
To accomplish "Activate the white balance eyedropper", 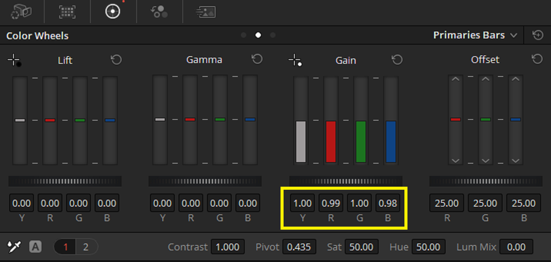I will pyautogui.click(x=14, y=247).
